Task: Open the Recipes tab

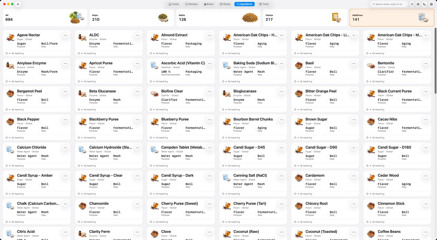Action: (x=192, y=4)
